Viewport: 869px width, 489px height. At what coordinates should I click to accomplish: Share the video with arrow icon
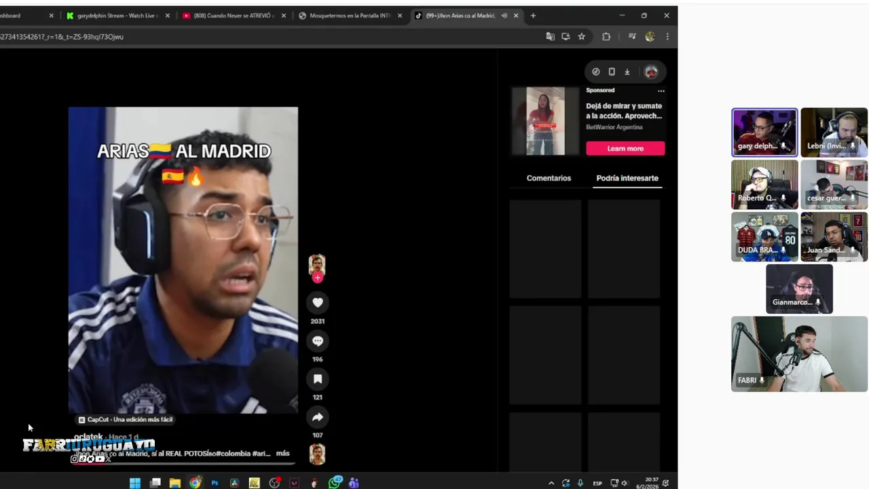pyautogui.click(x=318, y=416)
